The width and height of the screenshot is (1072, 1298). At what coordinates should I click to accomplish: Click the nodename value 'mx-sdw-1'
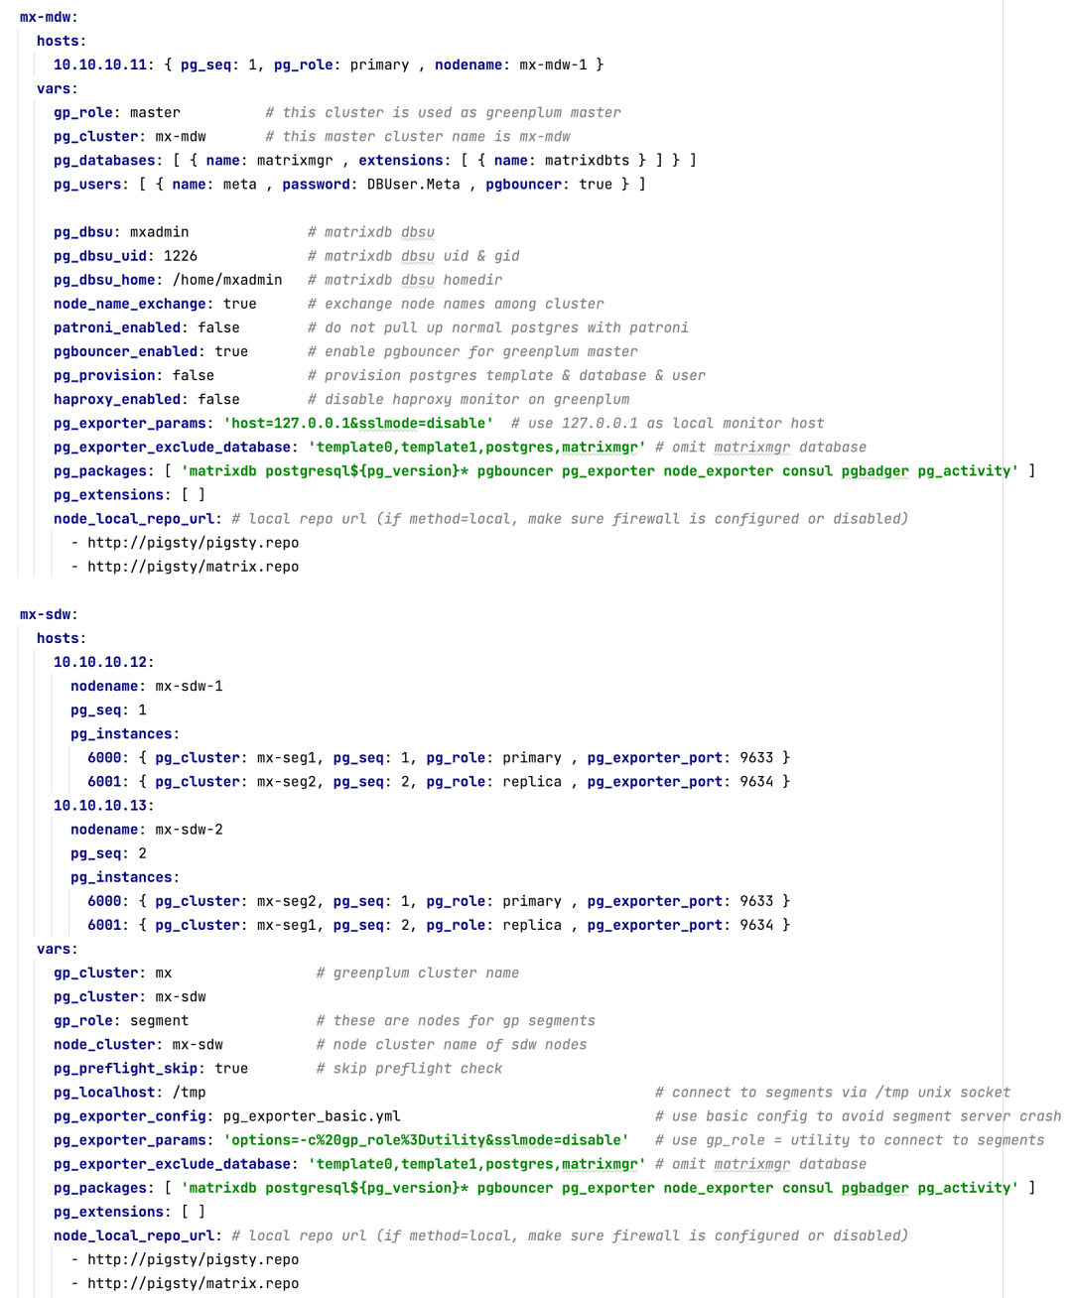point(189,686)
